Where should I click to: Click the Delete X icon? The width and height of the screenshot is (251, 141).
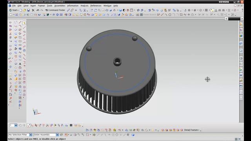click(33, 10)
